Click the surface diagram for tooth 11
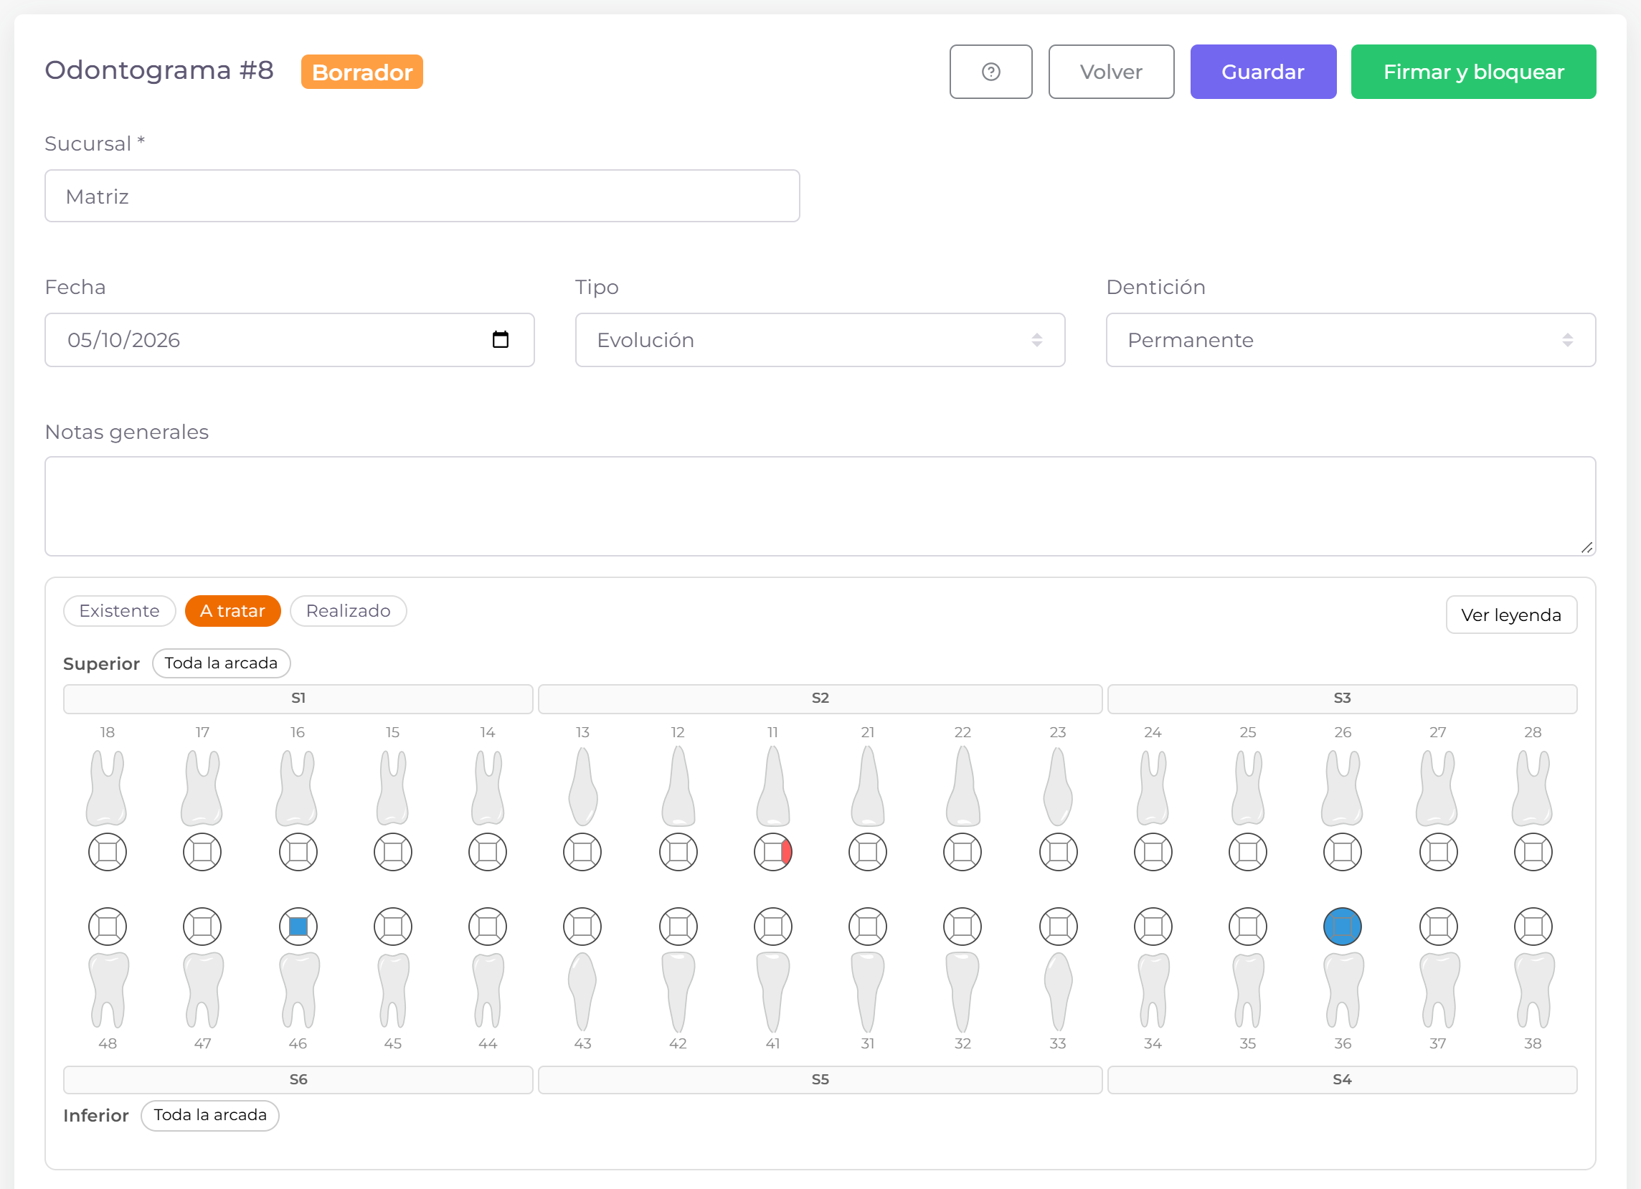The height and width of the screenshot is (1189, 1641). point(772,852)
